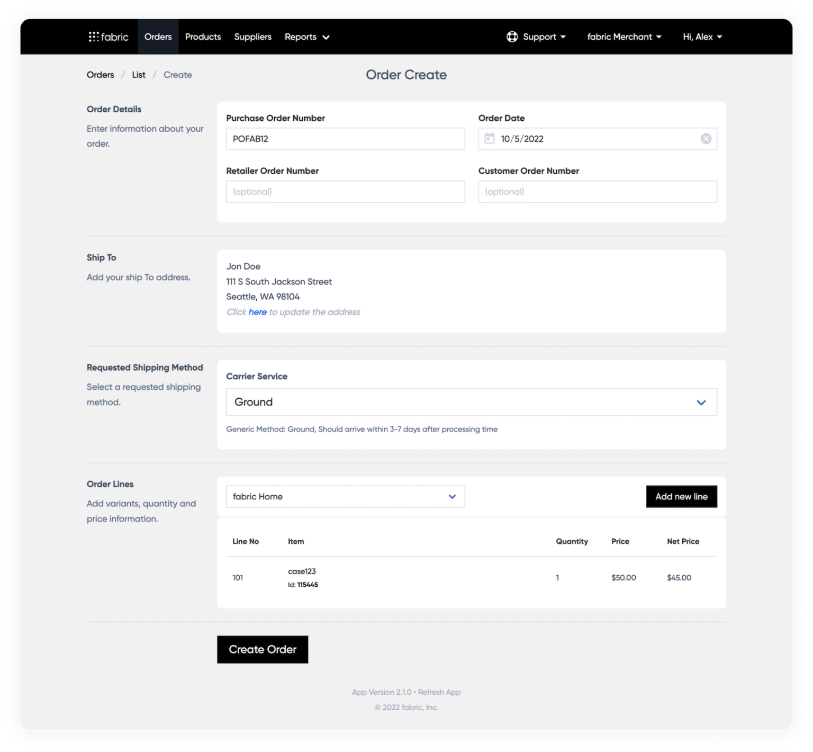Click the Customer Order Number field
Viewport: 813px width, 752px height.
click(597, 192)
